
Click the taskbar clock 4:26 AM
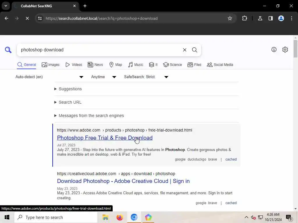(273, 215)
